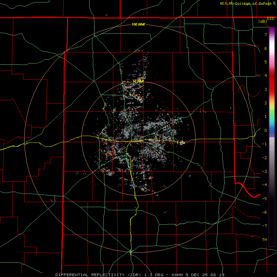Select the '4' value on the color scale
Screen dimensions: 277x277
(266, 76)
